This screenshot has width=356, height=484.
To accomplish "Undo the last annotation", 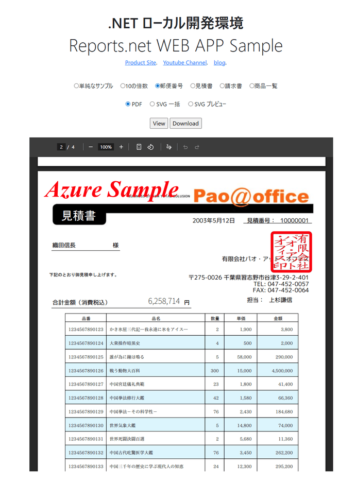I will (x=185, y=147).
